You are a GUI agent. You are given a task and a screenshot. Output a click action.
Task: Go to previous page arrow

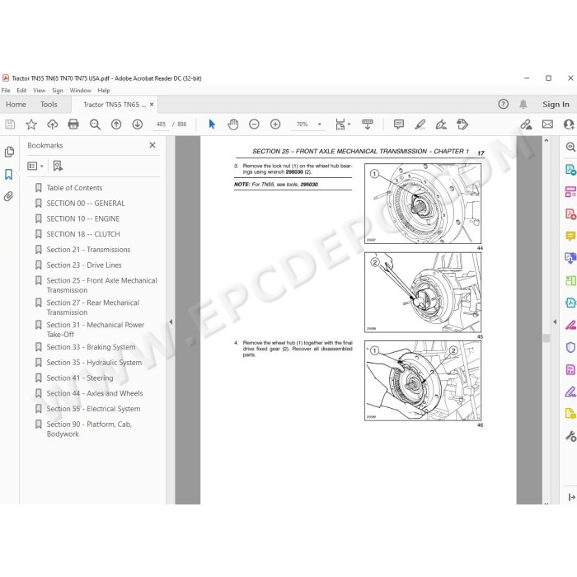coord(116,124)
